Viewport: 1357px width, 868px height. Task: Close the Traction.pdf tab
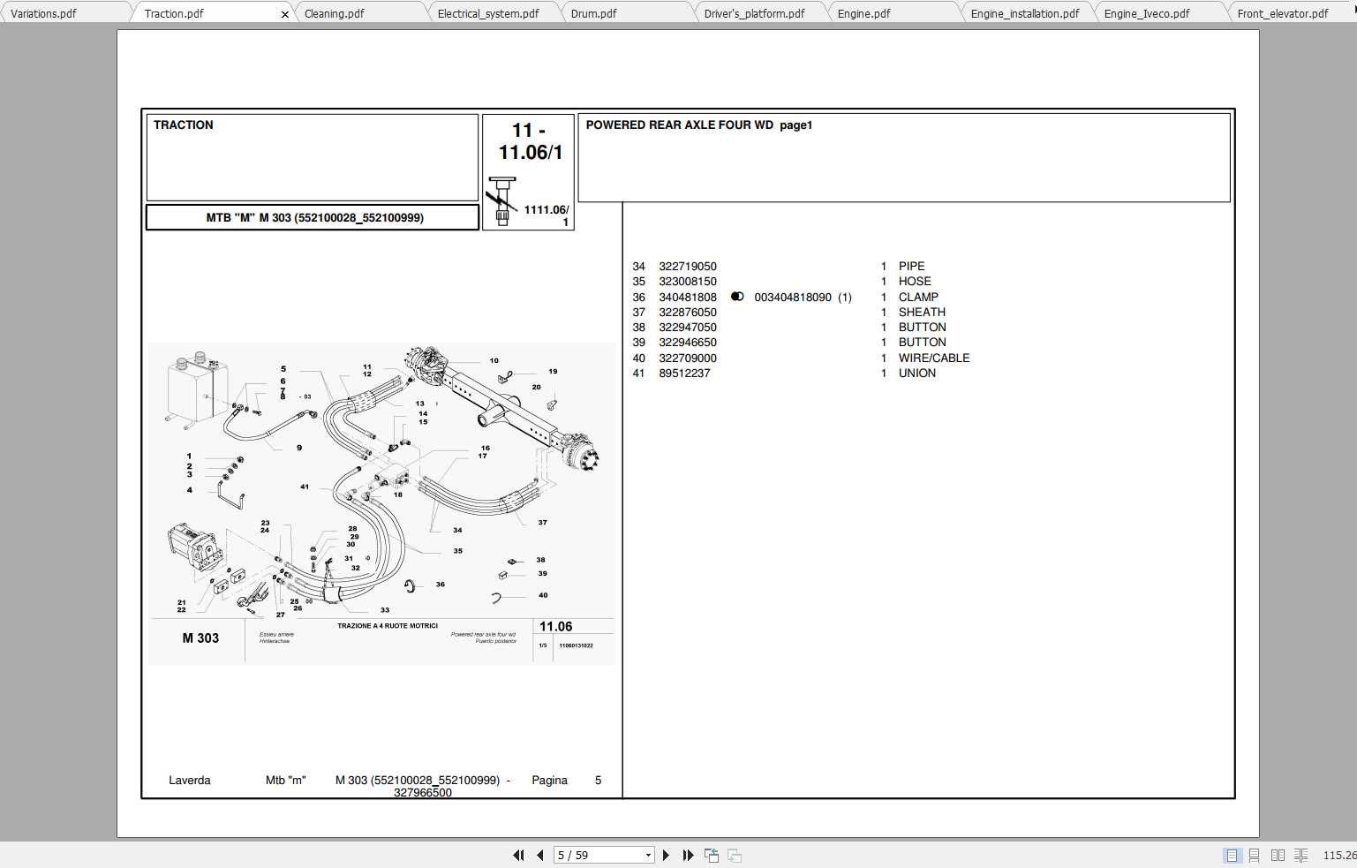click(284, 14)
